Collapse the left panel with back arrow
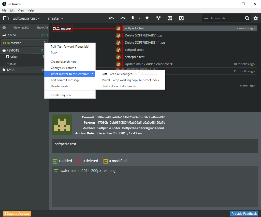This screenshot has width=261, height=217. point(4,28)
